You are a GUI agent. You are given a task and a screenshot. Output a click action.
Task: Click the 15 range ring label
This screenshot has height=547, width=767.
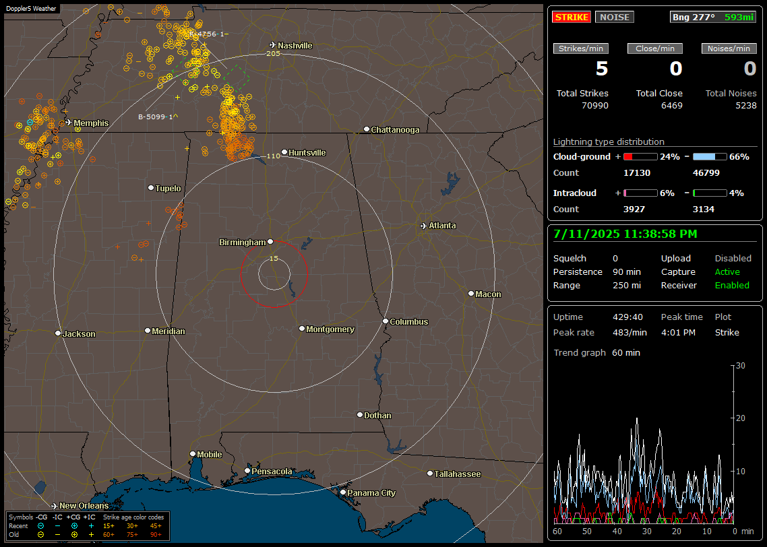tap(274, 258)
